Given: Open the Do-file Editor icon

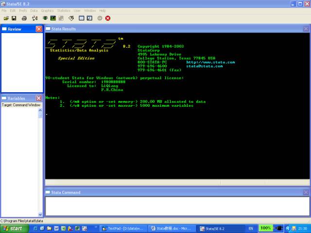Looking at the screenshot, I should (x=71, y=18).
